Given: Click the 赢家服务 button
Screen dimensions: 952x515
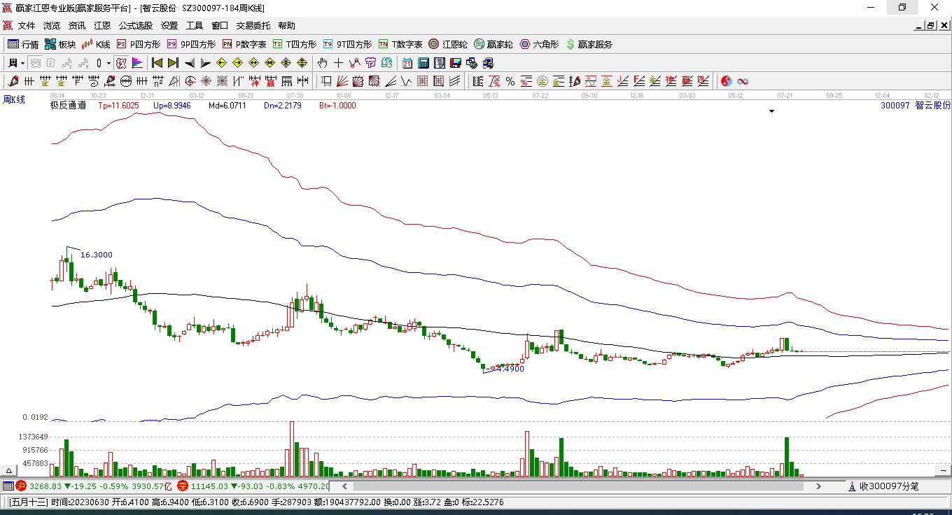Looking at the screenshot, I should pyautogui.click(x=589, y=44).
